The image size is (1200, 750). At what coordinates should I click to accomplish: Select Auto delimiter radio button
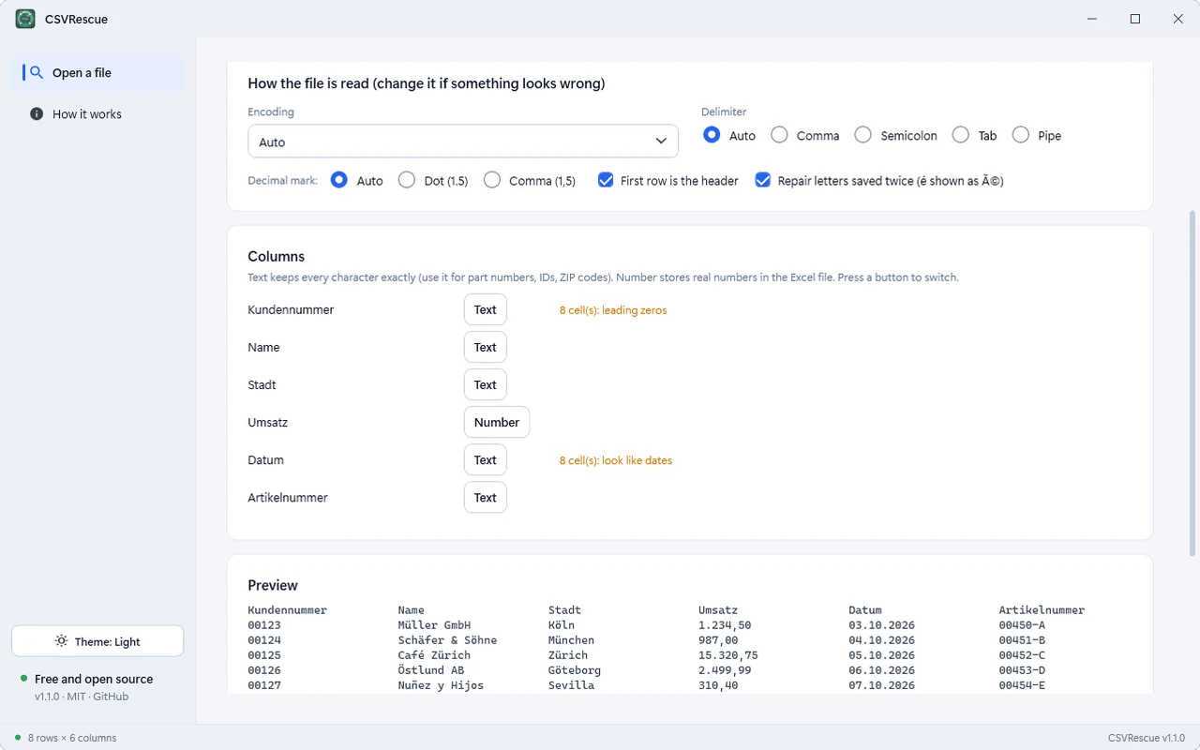point(712,135)
